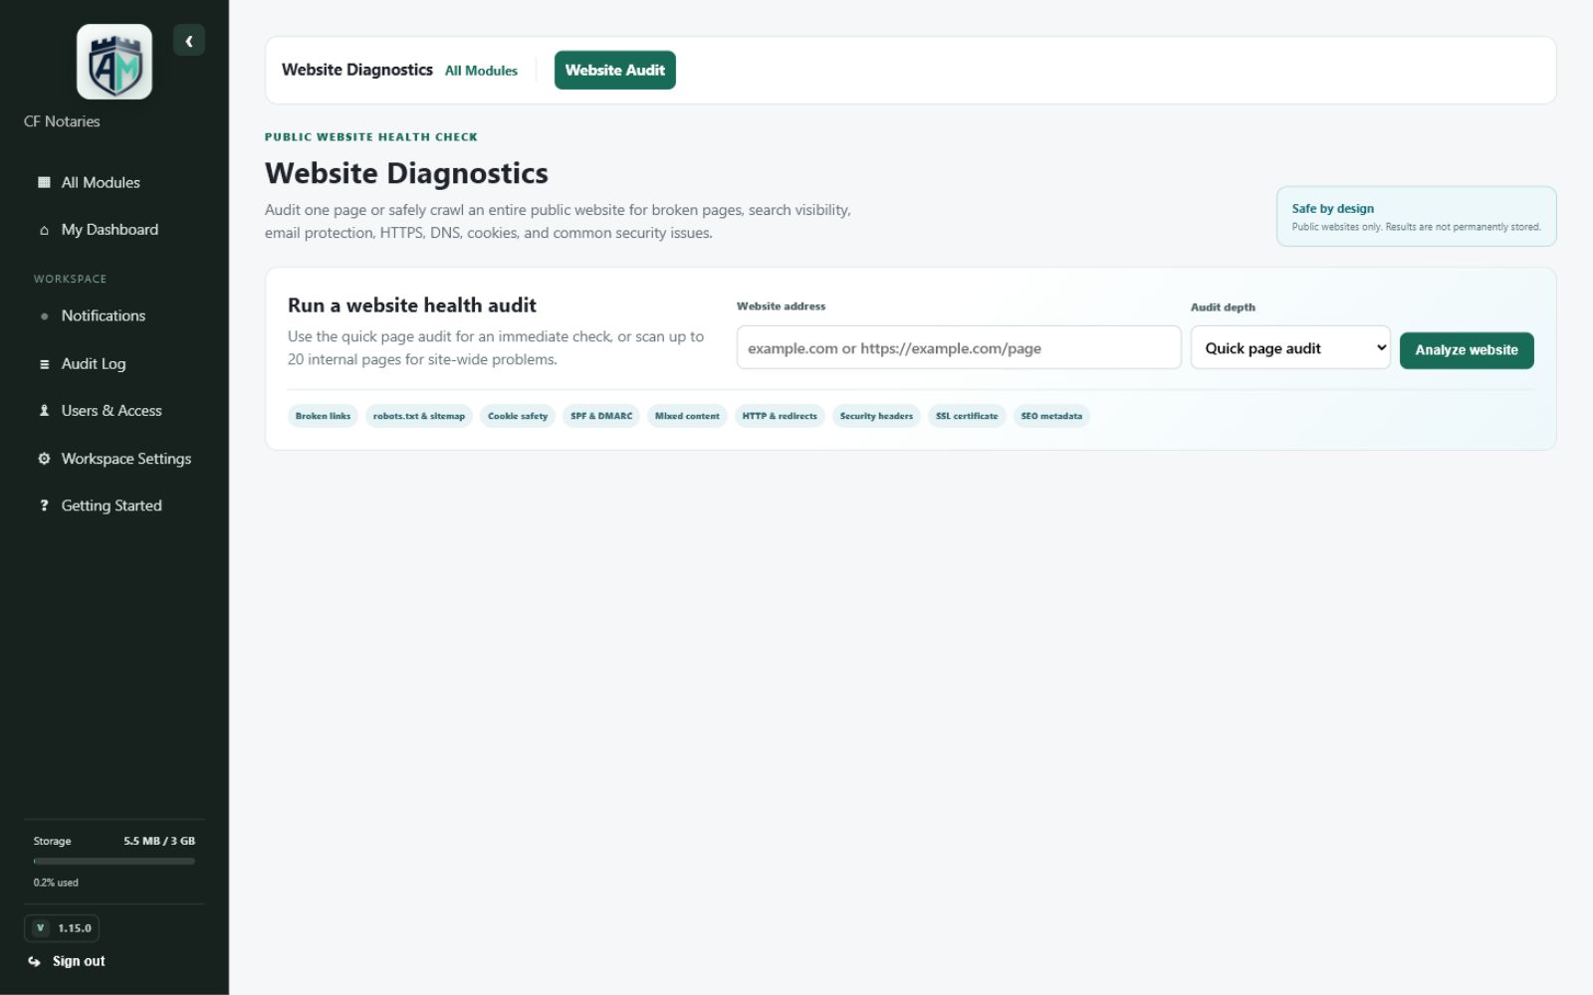Click the Workspace Settings gear icon

(x=44, y=459)
